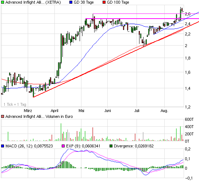Select the GD 100 Tage legend text

click(118, 2)
